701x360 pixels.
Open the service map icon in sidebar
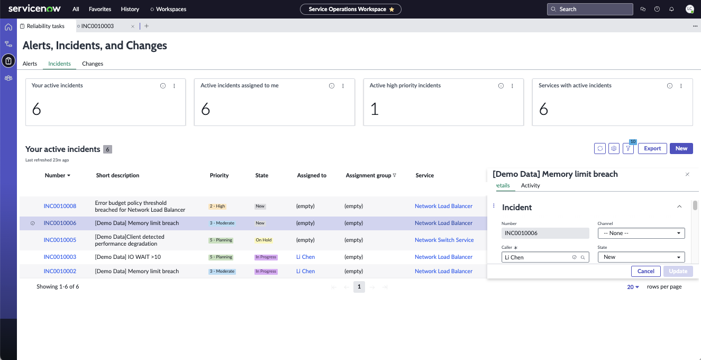pos(8,44)
